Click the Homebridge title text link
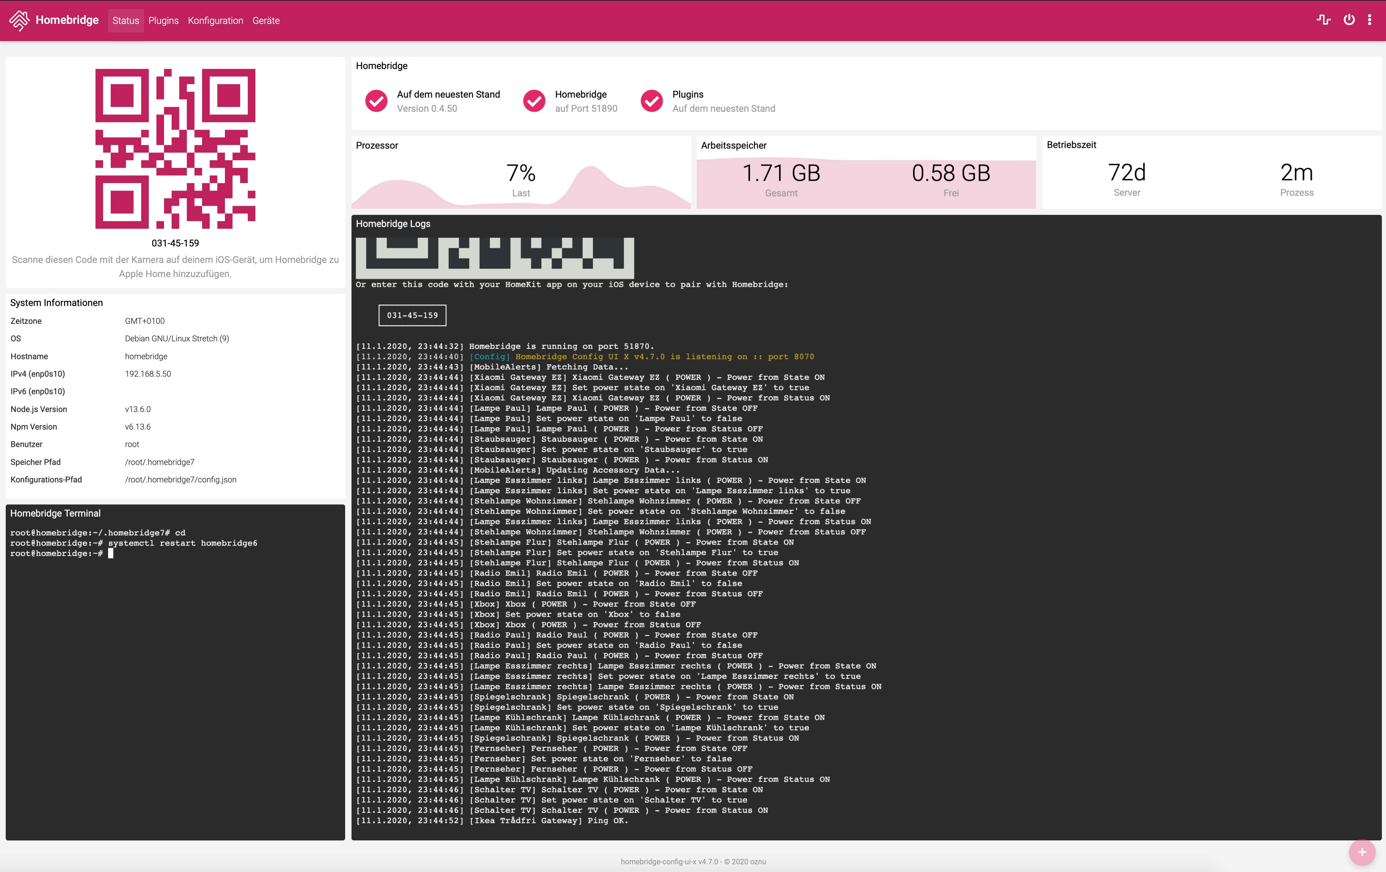This screenshot has width=1386, height=872. click(67, 20)
